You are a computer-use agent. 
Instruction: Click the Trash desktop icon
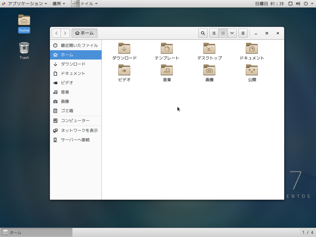click(x=24, y=51)
